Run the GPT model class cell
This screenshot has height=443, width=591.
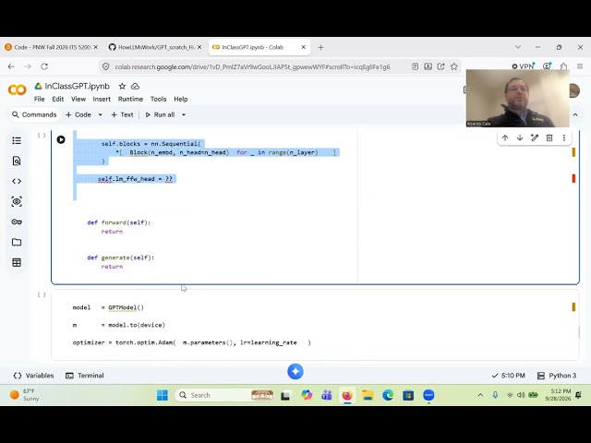(61, 139)
